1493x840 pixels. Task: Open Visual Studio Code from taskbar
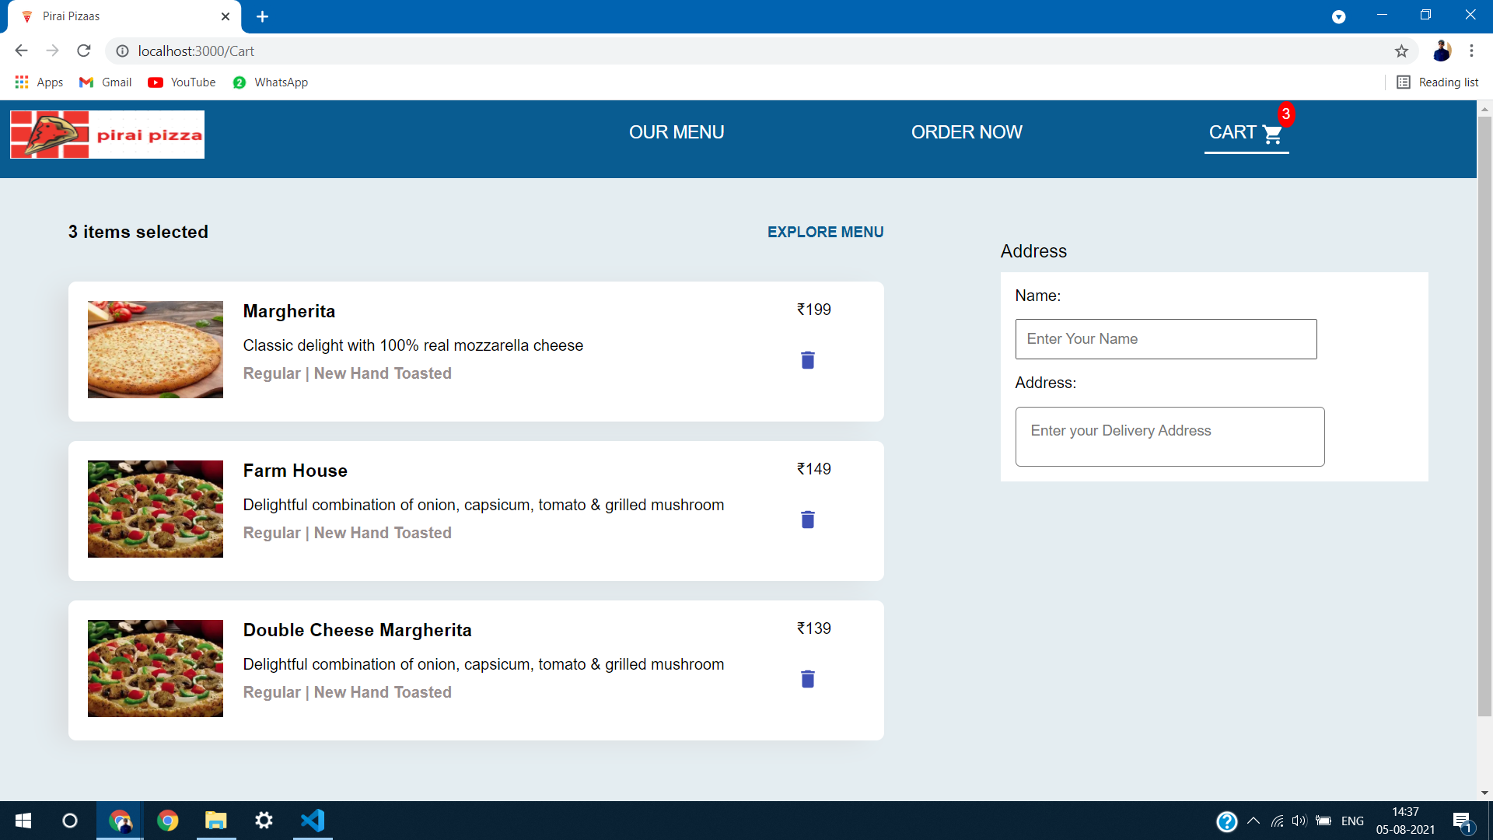click(313, 821)
